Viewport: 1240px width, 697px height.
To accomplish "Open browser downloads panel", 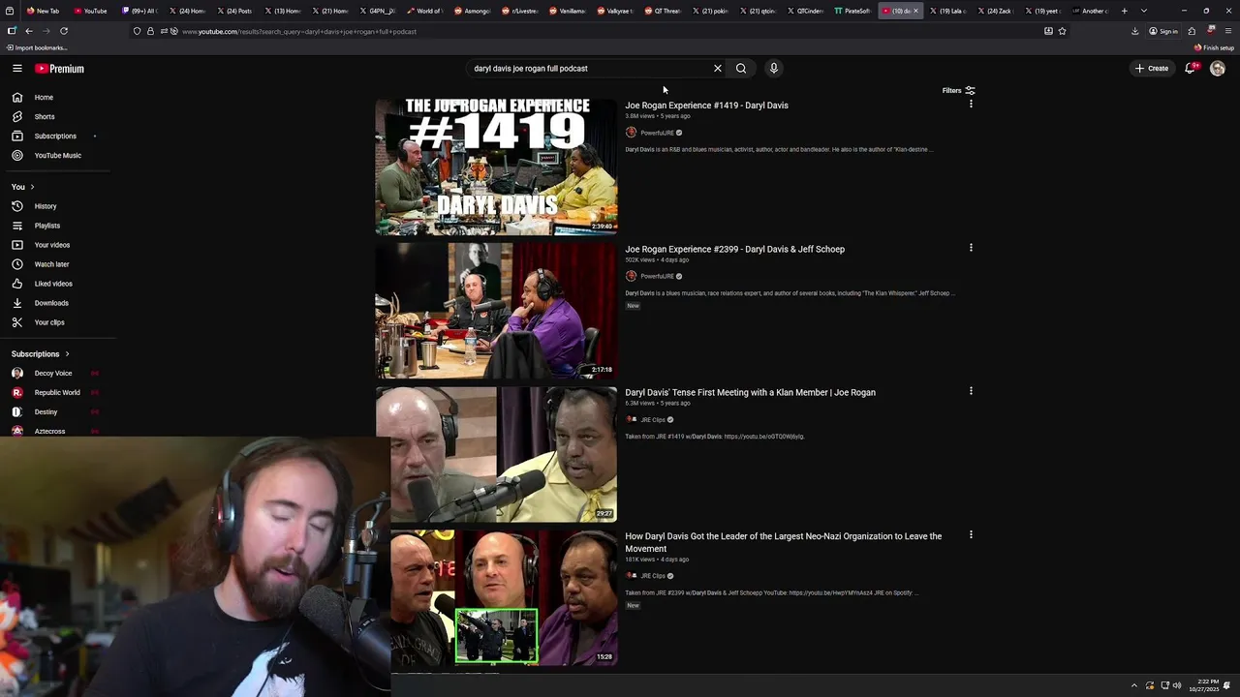I will 1134,31.
